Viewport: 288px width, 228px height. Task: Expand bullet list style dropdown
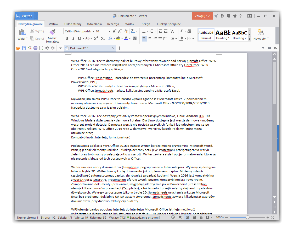click(147, 31)
